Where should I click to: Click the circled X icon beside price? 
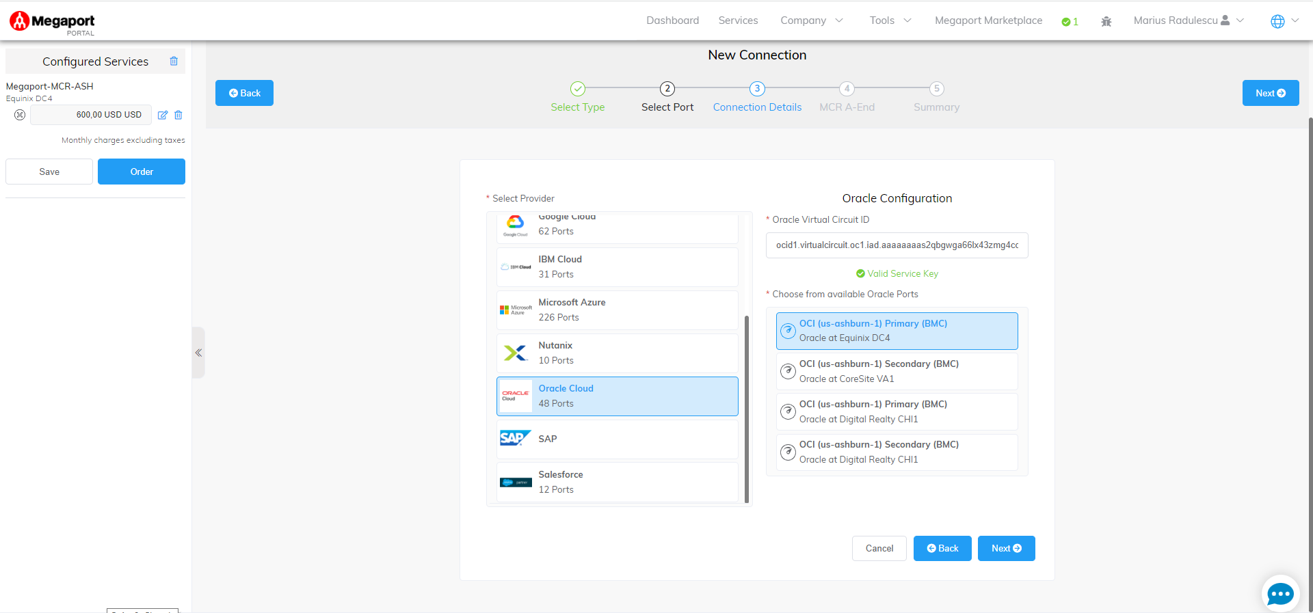20,115
